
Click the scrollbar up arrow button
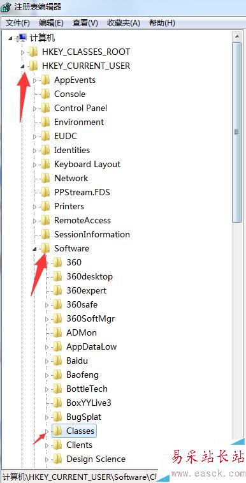pyautogui.click(x=237, y=36)
